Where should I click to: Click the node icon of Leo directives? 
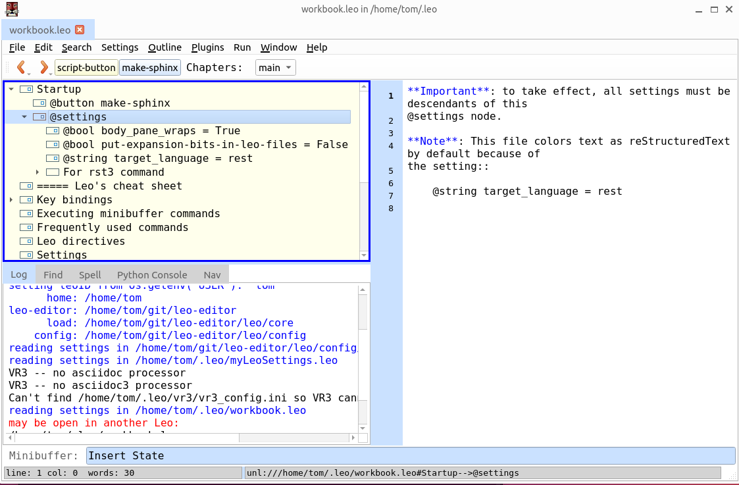click(x=26, y=241)
